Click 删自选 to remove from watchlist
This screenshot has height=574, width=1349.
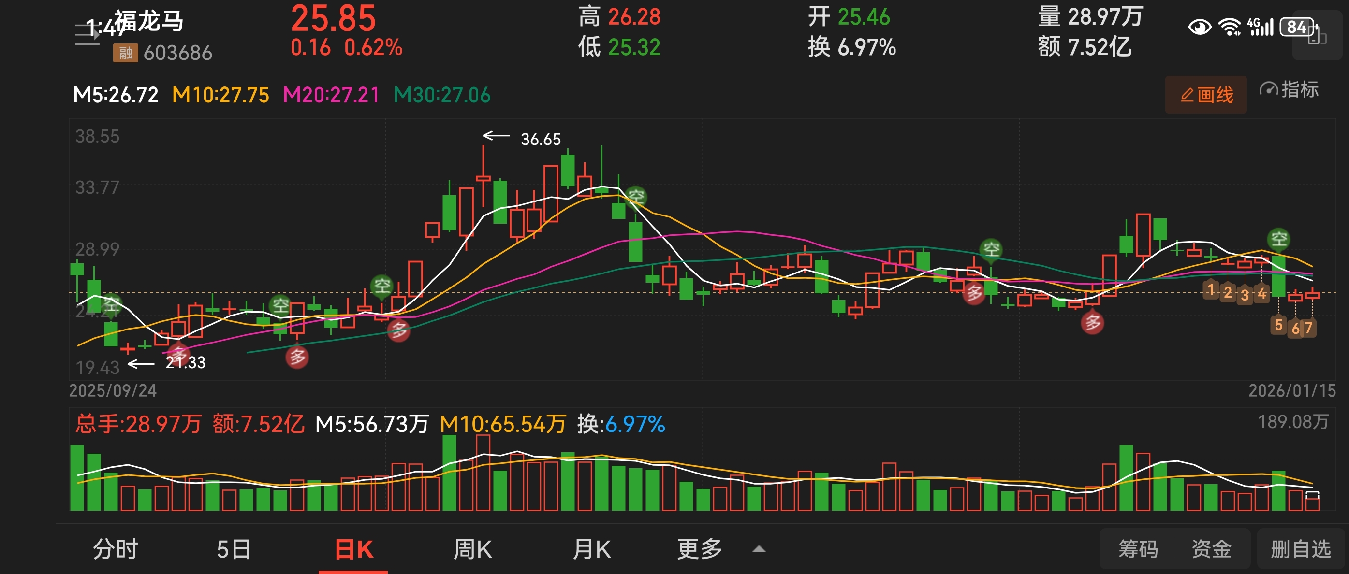click(x=1301, y=549)
